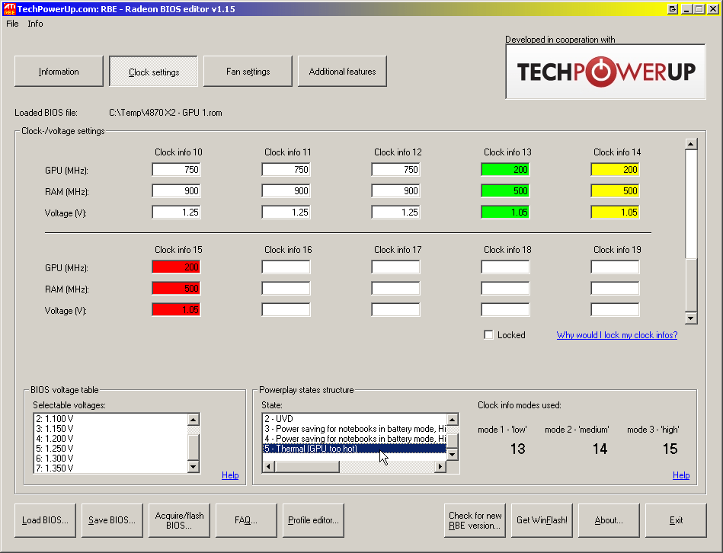
Task: Open the Profile editor
Action: (x=313, y=519)
